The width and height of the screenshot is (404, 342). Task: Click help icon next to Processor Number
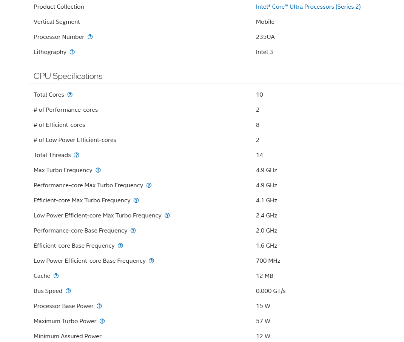[x=90, y=37]
